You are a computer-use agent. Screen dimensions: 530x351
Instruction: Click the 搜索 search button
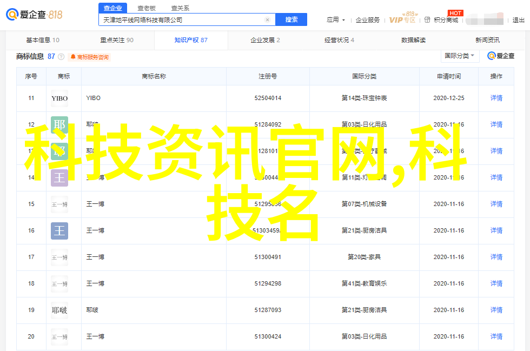click(x=291, y=19)
